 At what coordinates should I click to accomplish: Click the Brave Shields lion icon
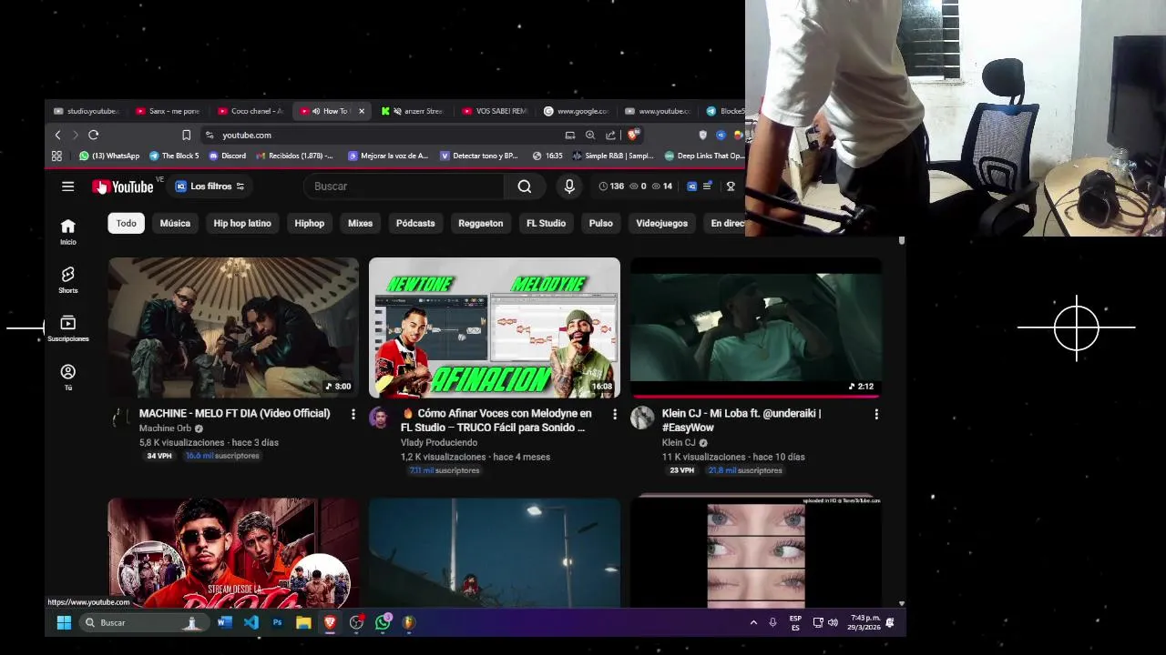point(633,135)
